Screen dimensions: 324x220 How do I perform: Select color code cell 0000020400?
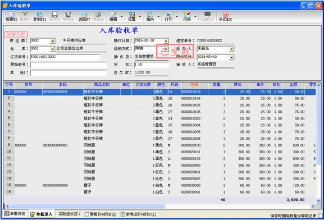tap(194, 165)
